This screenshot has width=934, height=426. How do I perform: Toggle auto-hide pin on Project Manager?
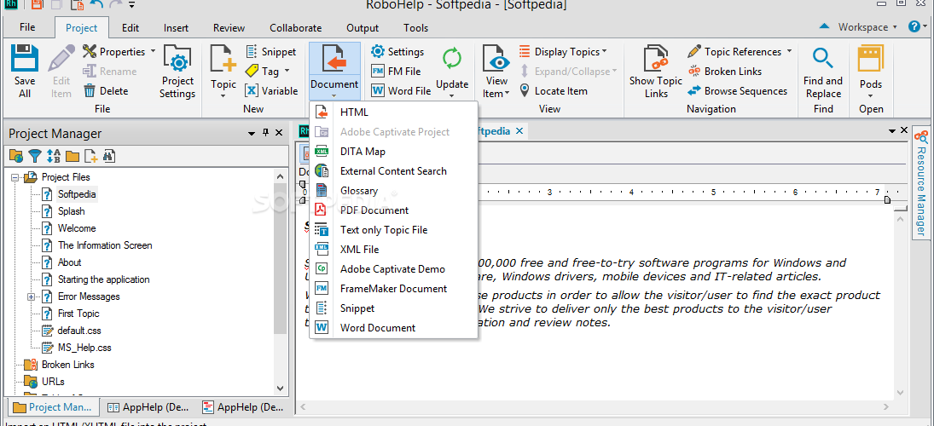click(265, 133)
